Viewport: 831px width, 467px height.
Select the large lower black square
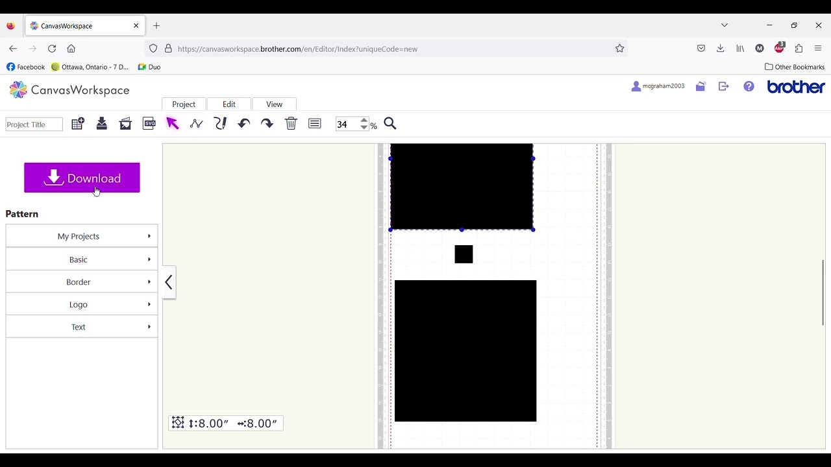click(465, 351)
